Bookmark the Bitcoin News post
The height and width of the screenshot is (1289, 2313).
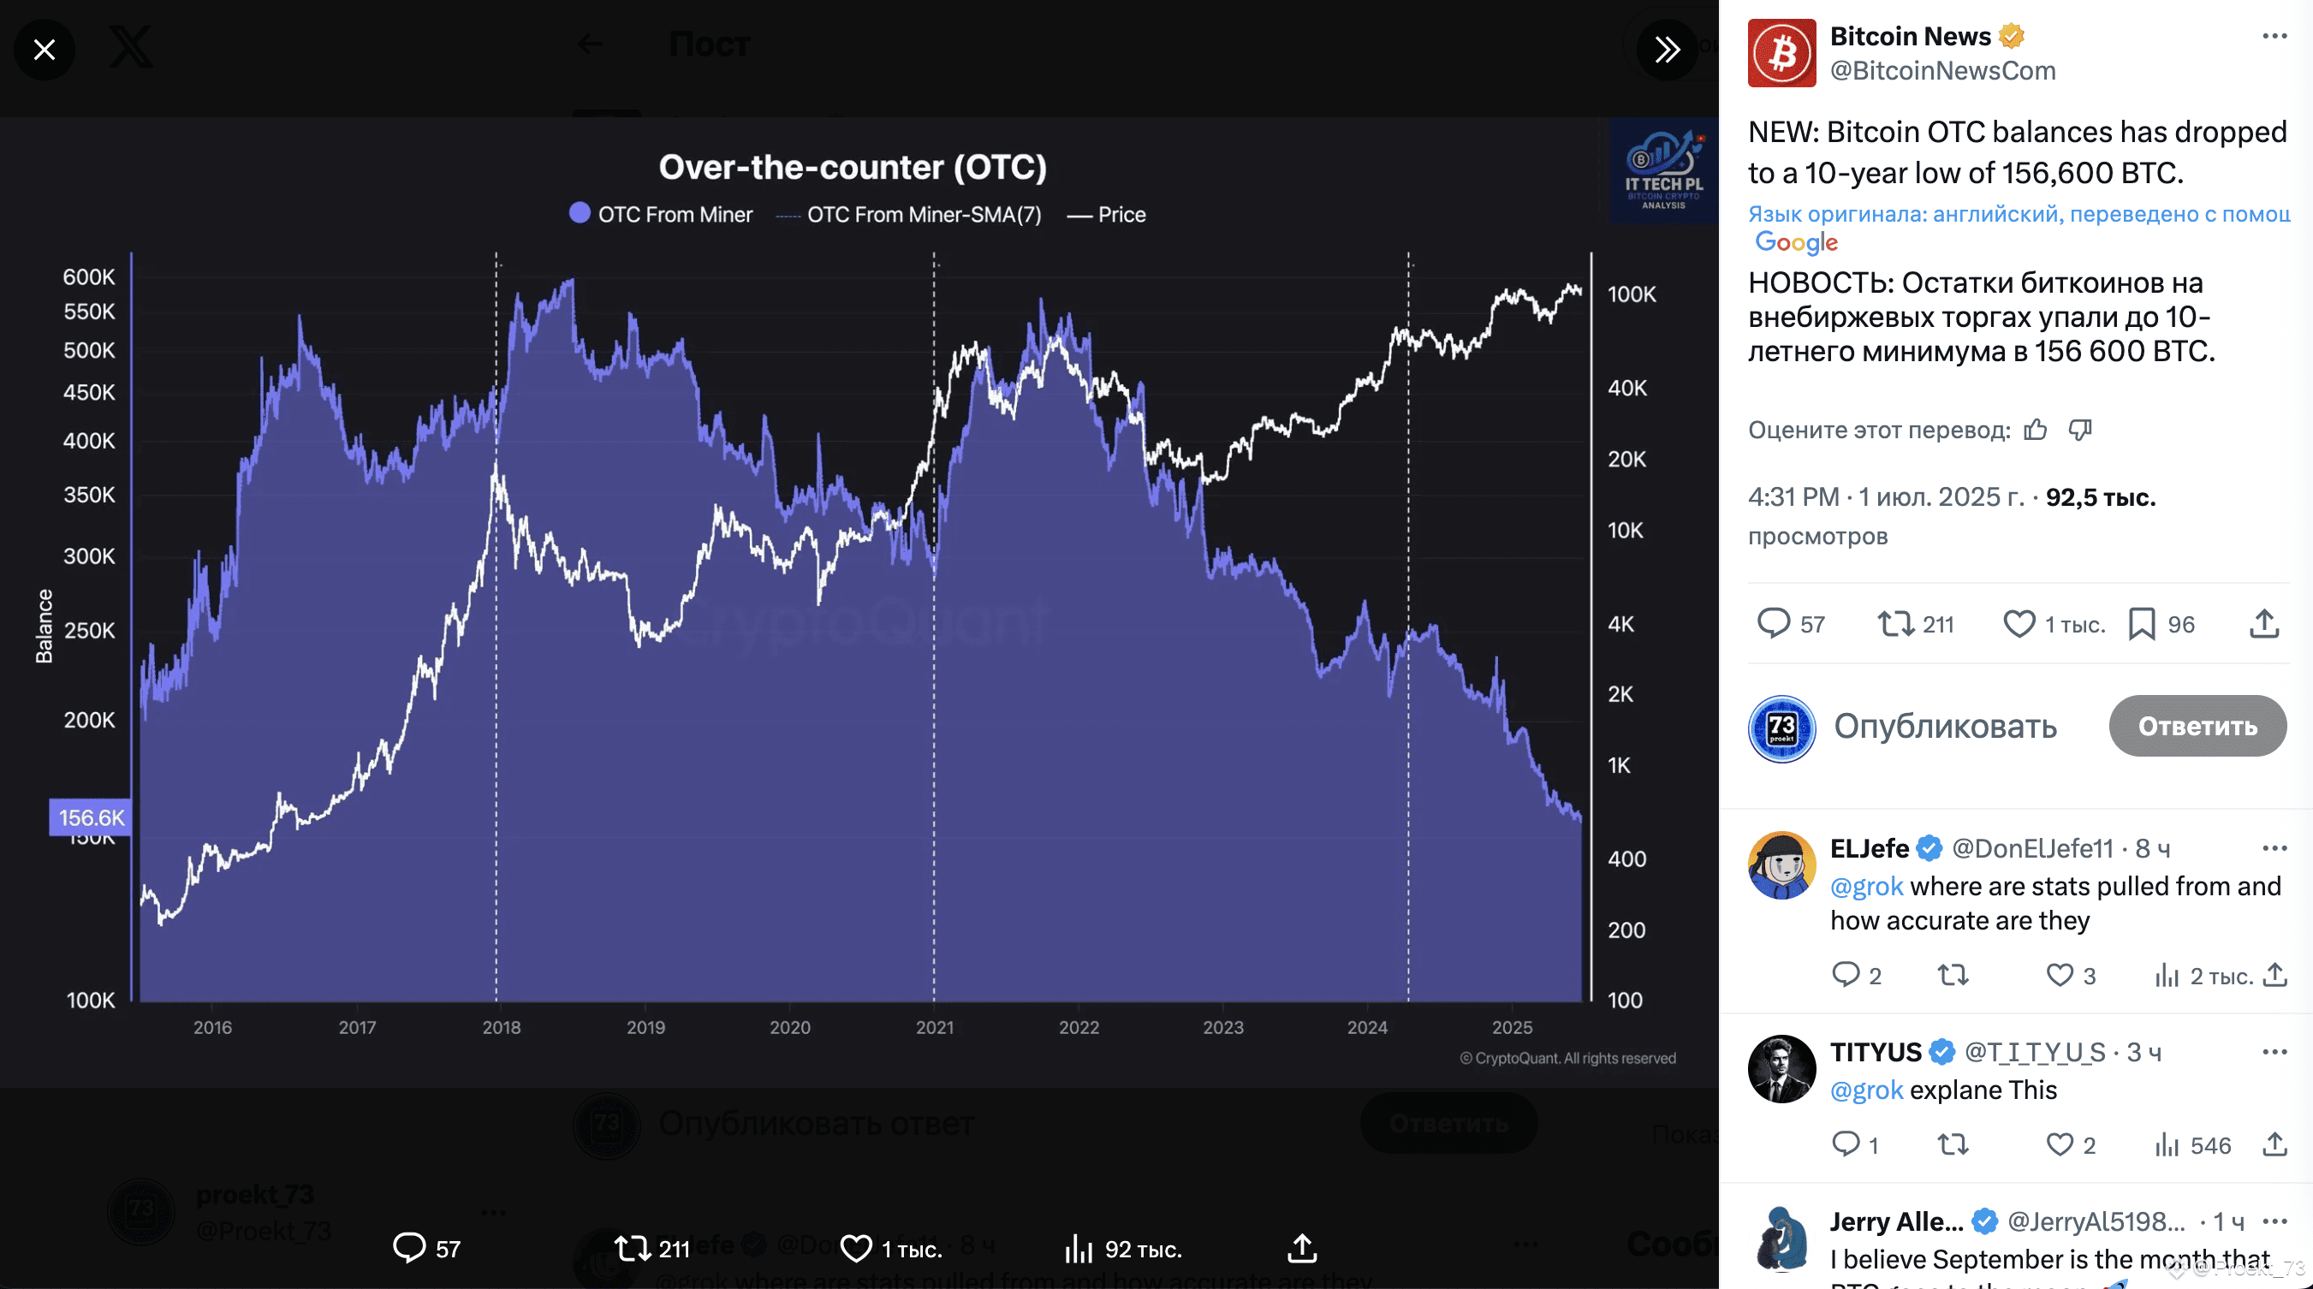2141,624
